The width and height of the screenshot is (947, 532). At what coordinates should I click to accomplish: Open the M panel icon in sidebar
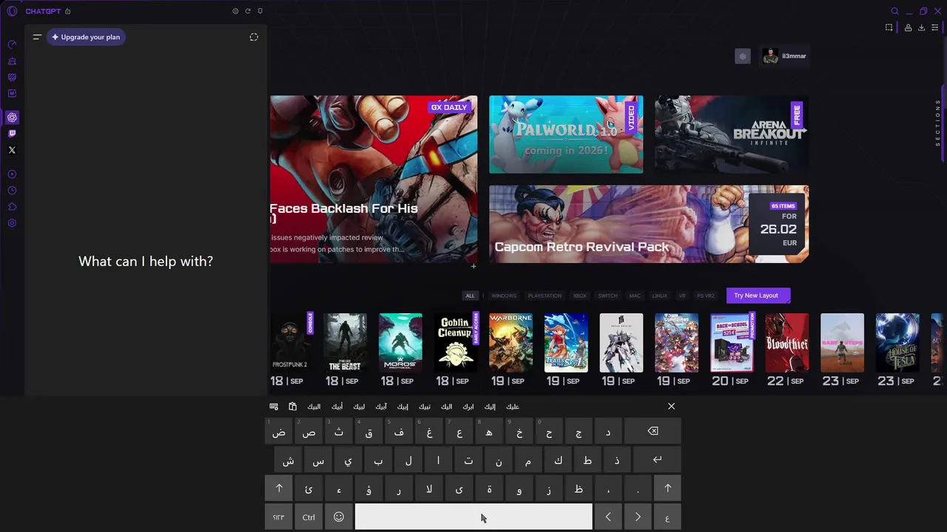coord(12,94)
